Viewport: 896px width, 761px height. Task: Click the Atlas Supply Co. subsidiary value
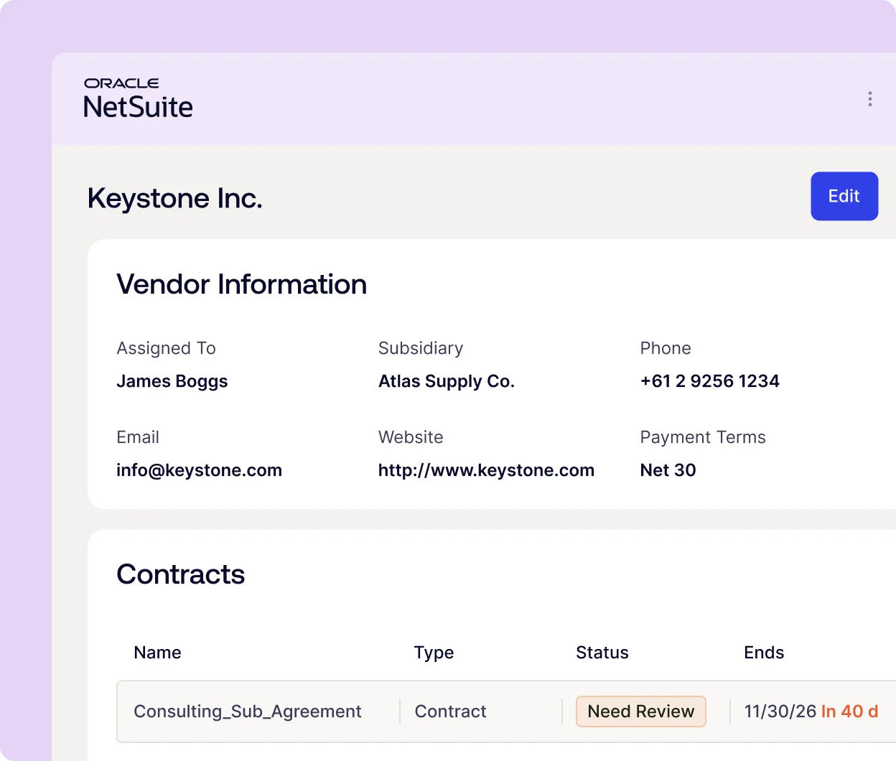click(446, 382)
